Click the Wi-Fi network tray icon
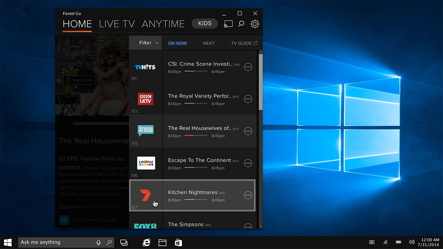The image size is (443, 249). (386, 242)
